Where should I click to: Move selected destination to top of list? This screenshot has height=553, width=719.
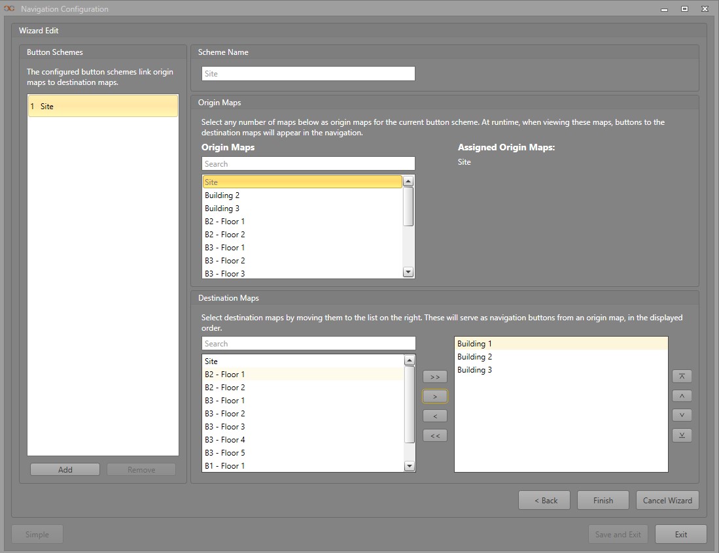click(682, 377)
